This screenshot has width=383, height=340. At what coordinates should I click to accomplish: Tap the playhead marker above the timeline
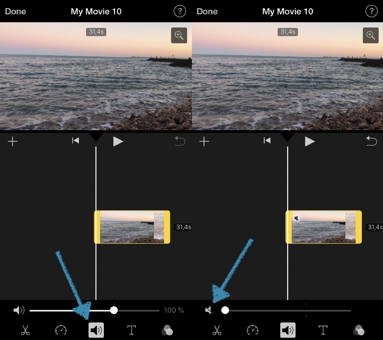pos(96,138)
